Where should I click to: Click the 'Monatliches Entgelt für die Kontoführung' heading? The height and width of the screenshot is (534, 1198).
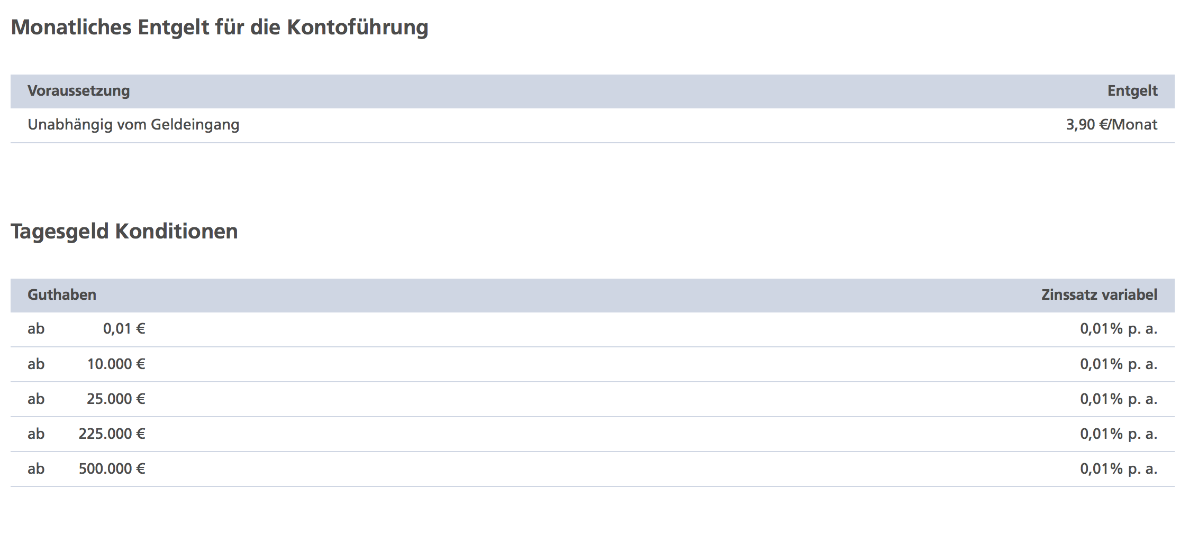pos(220,27)
